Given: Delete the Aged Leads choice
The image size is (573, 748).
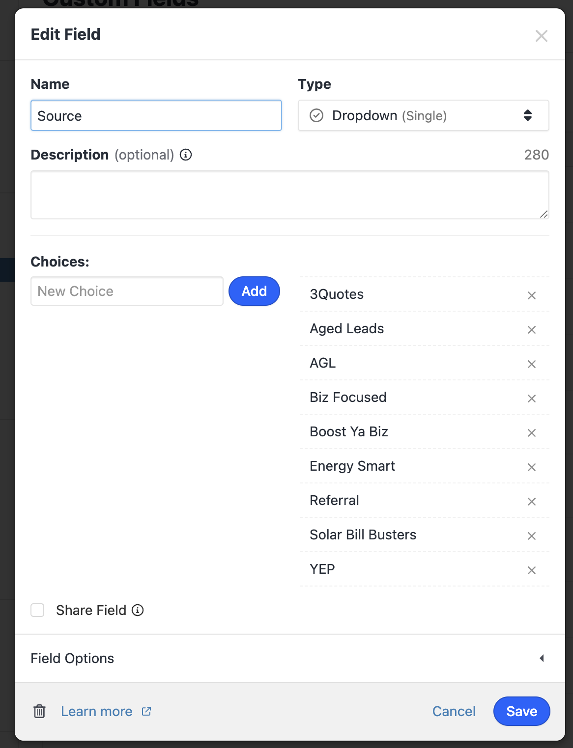Looking at the screenshot, I should pyautogui.click(x=531, y=330).
